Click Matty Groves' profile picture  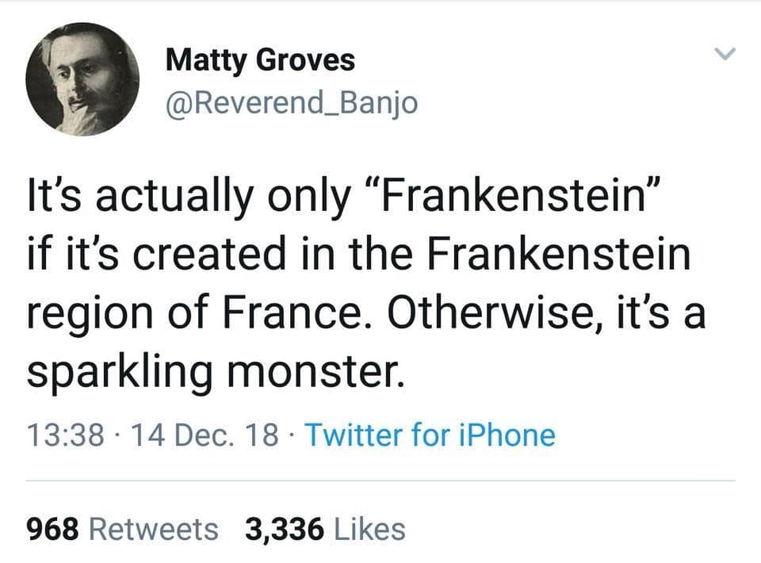(x=82, y=79)
